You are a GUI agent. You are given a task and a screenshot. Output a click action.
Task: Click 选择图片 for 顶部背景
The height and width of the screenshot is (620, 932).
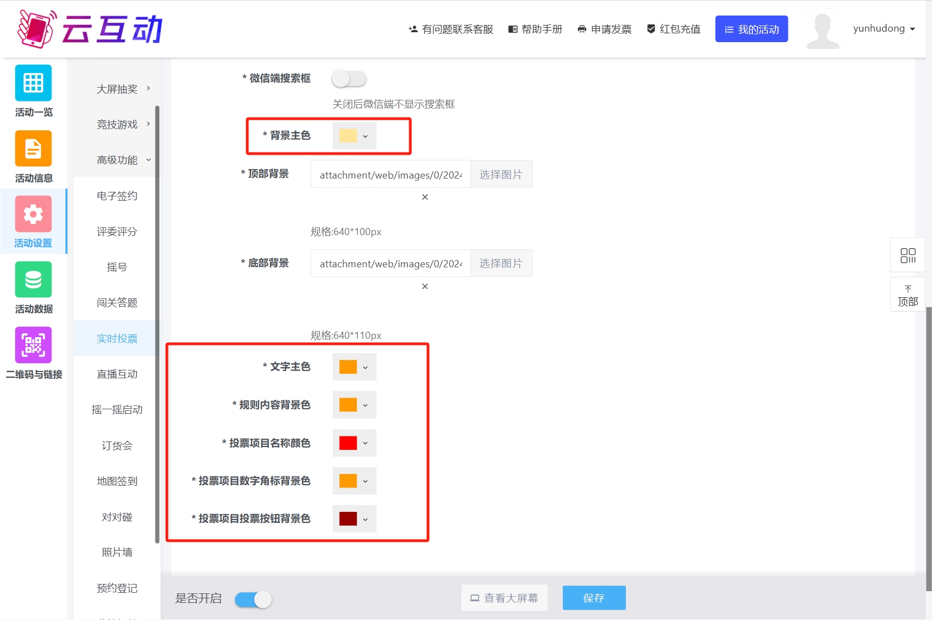501,174
